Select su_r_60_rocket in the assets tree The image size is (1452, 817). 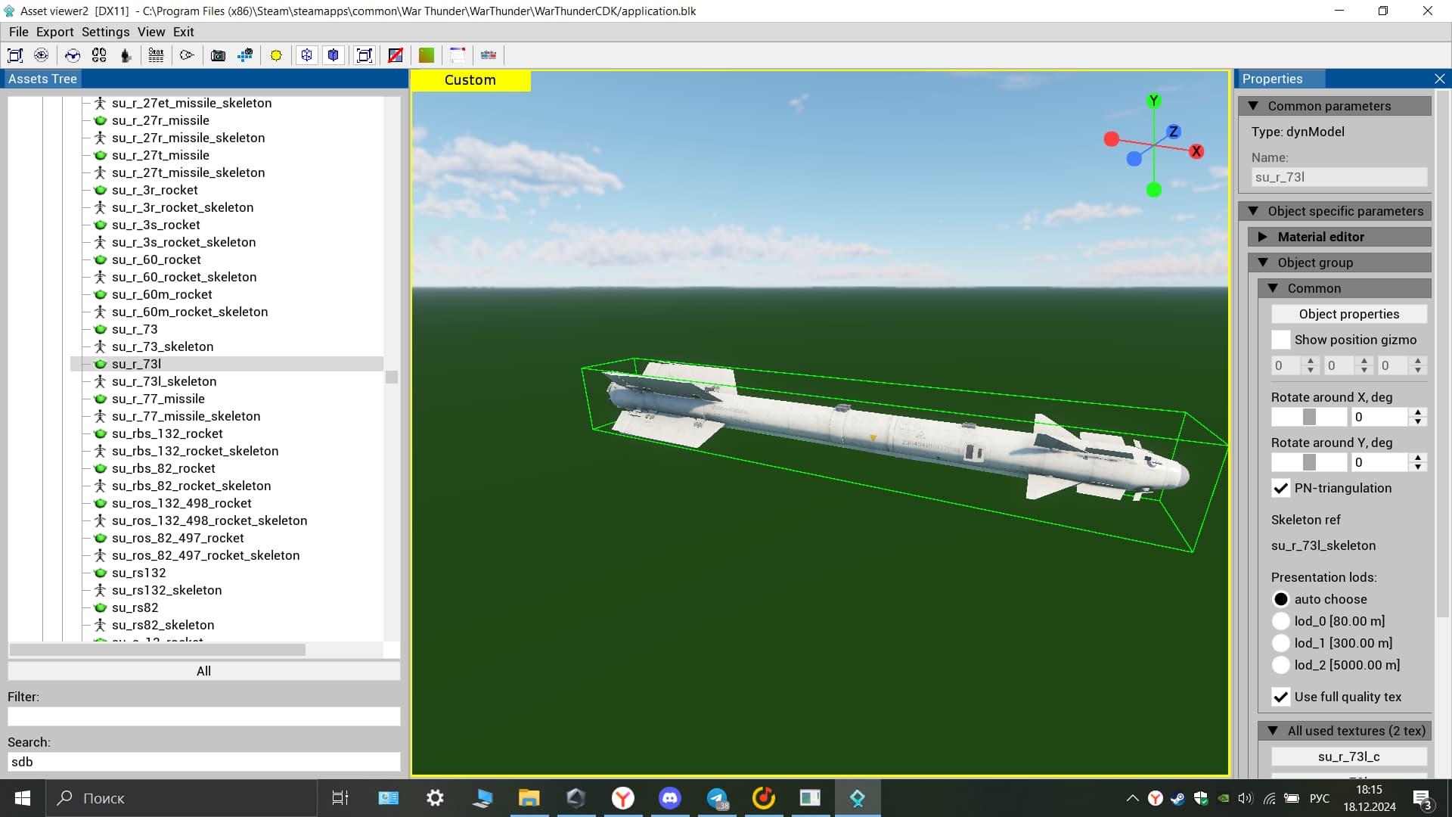click(157, 259)
